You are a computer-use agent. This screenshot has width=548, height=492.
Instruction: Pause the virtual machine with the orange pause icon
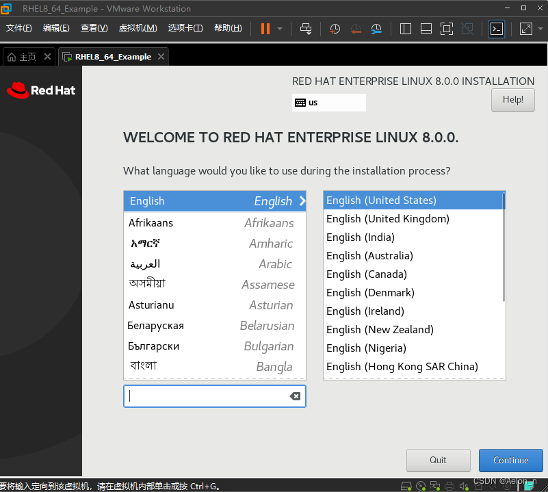pyautogui.click(x=265, y=29)
